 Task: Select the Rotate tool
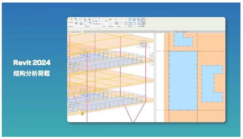(85, 23)
